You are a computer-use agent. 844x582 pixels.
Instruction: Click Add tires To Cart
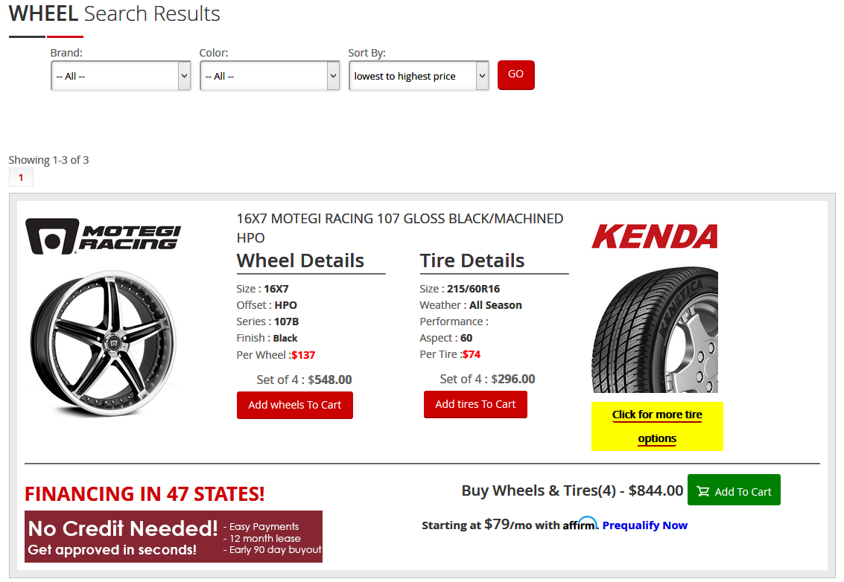click(475, 404)
